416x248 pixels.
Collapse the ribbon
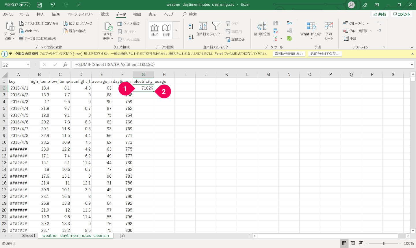[412, 47]
